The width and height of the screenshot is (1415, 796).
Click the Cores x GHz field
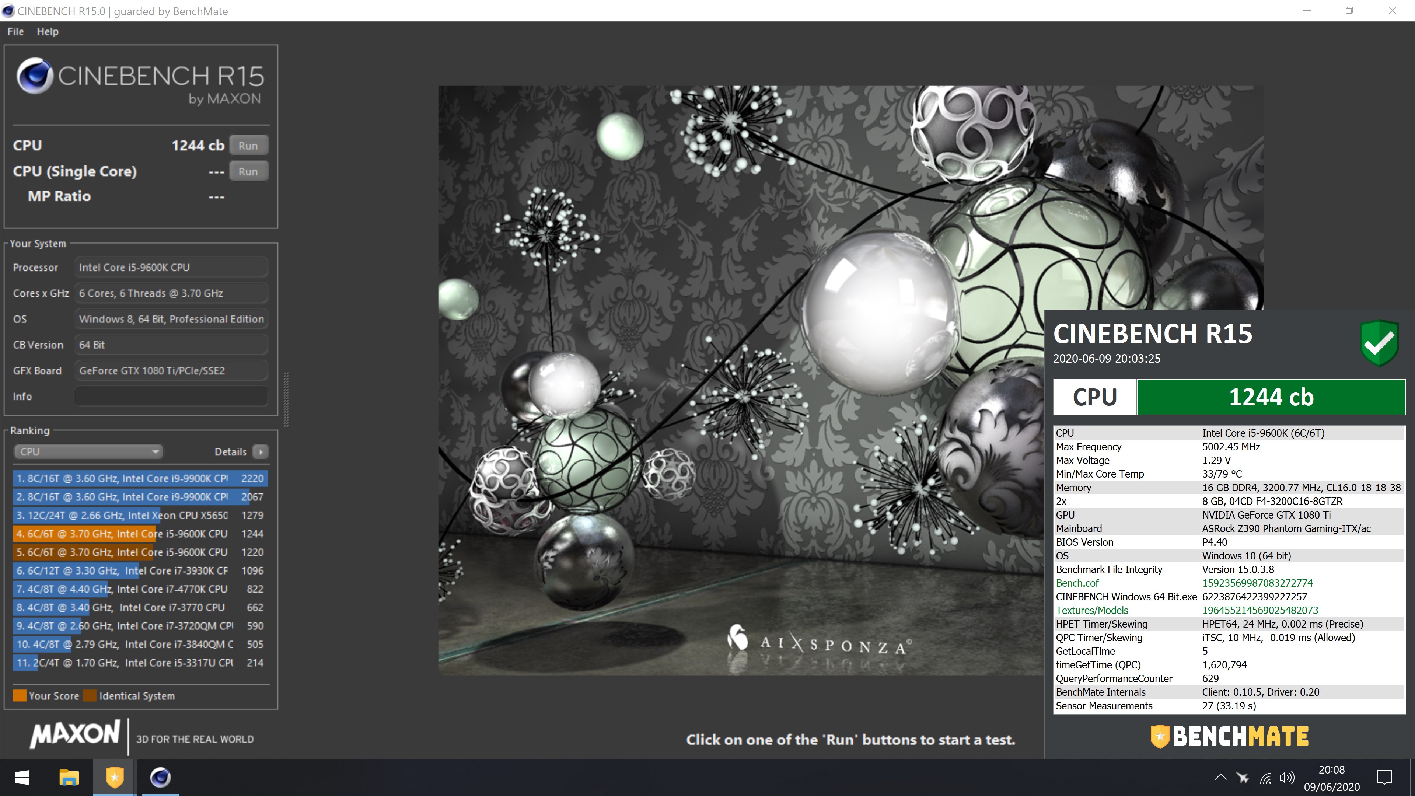[x=171, y=293]
